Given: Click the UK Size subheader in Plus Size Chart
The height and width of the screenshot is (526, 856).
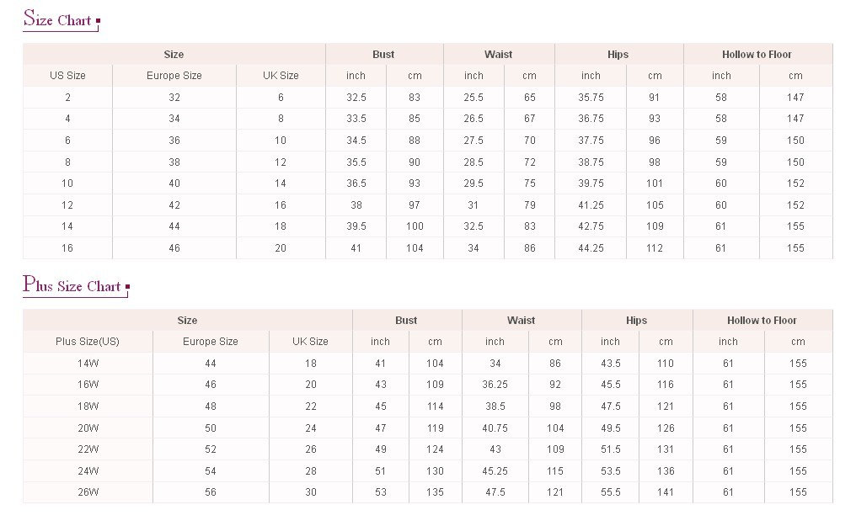Looking at the screenshot, I should tap(310, 342).
